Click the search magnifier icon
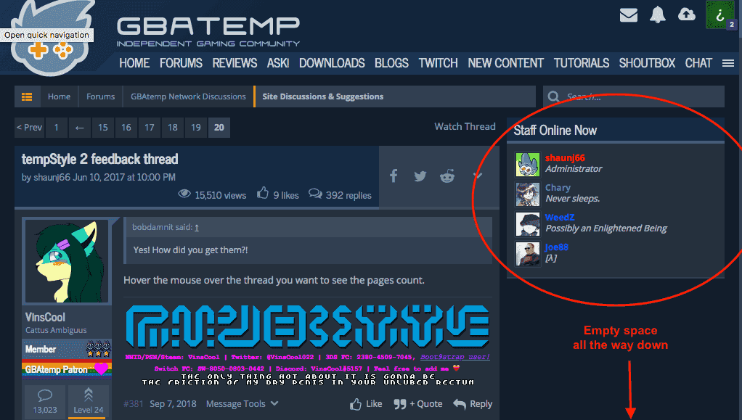The image size is (742, 420). pos(554,97)
